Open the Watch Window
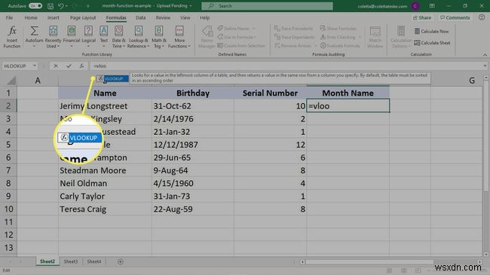The image size is (490, 275). (x=375, y=37)
